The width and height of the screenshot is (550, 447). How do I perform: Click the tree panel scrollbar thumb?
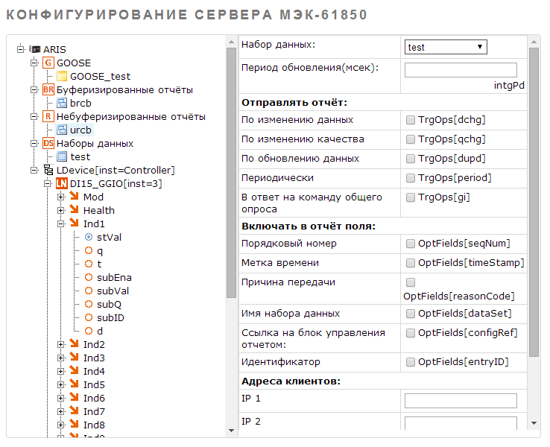pos(231,173)
